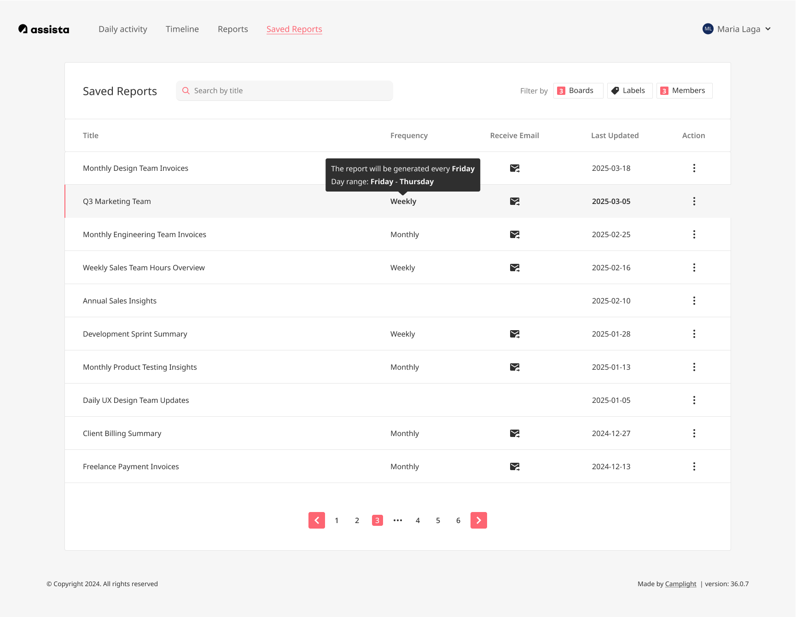Open the Boards filter dropdown

click(x=578, y=91)
